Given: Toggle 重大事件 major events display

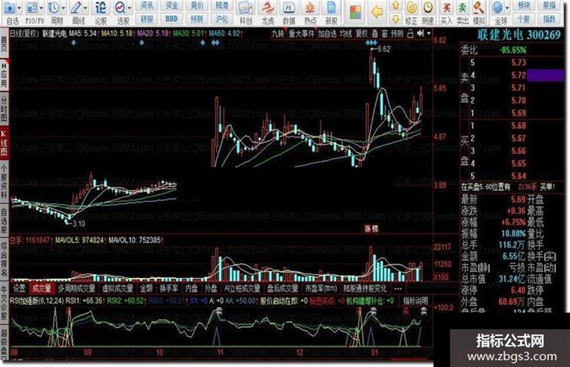Looking at the screenshot, I should pyautogui.click(x=302, y=34).
